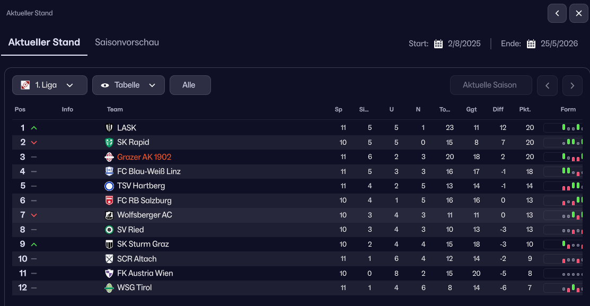Open the 1. Liga league dropdown
Image resolution: width=590 pixels, height=306 pixels.
point(50,85)
